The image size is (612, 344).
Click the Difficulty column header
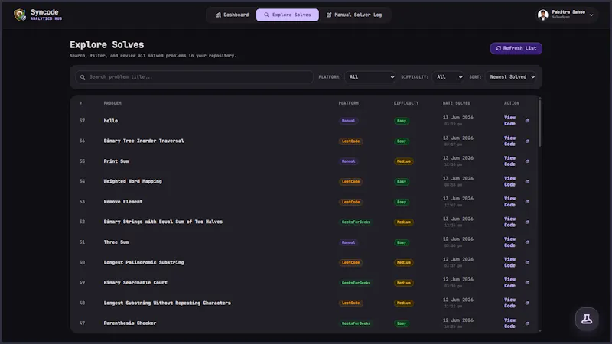(406, 103)
